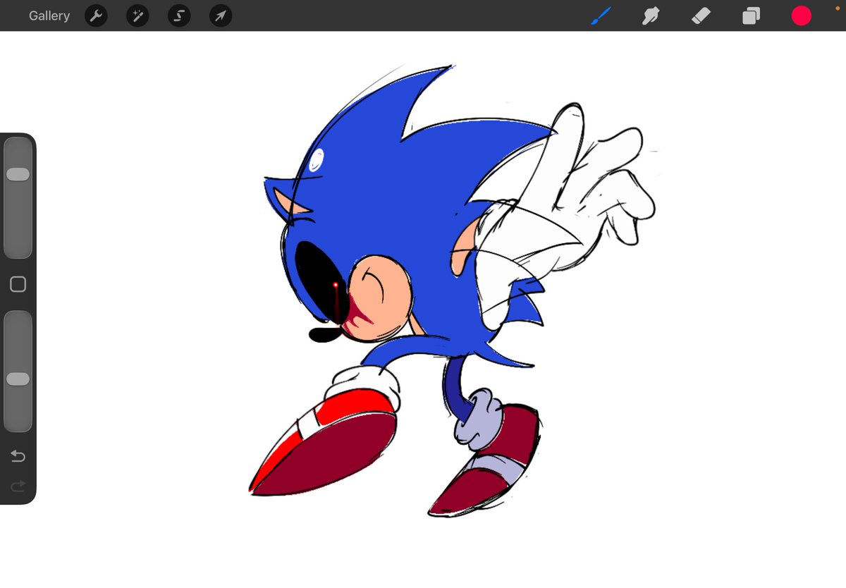Open the Gallery

[49, 16]
